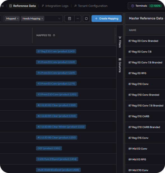Click the 100% green status badge
Screen dimensions: 165x173
pos(155,6)
